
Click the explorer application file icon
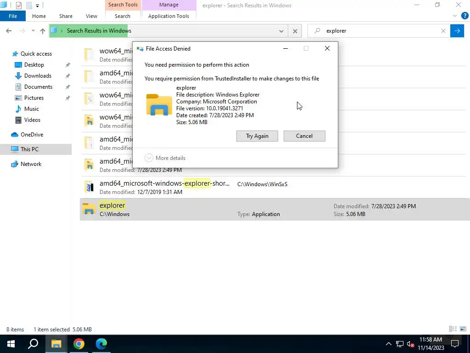pos(89,209)
